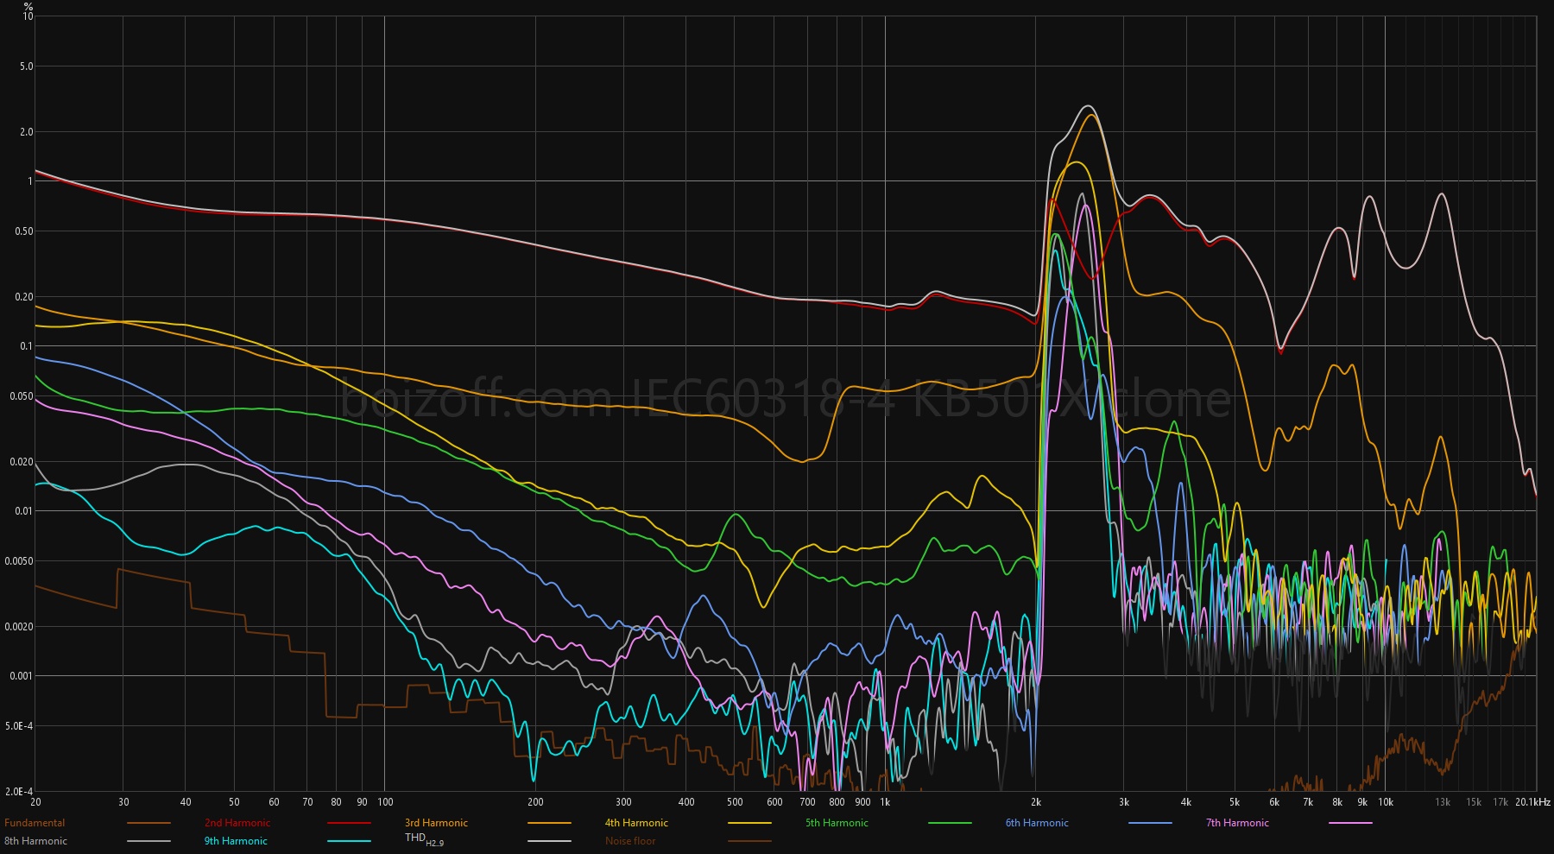The height and width of the screenshot is (854, 1554).
Task: Toggle the 5th Harmonic legend label
Action: (x=837, y=823)
